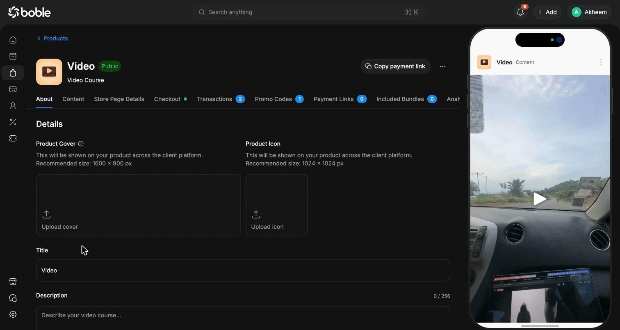Switch to the Content tab
This screenshot has width=620, height=330.
point(73,99)
